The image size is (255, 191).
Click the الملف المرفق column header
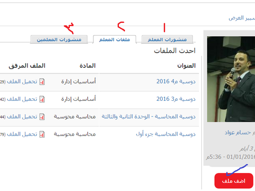click(27, 66)
